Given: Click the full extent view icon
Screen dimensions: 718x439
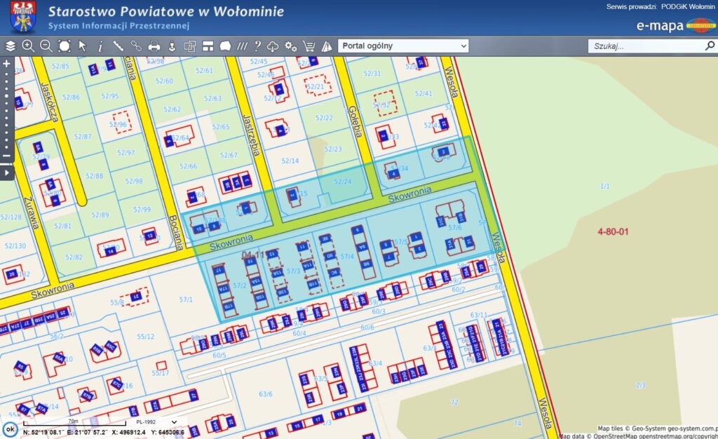Looking at the screenshot, I should pyautogui.click(x=65, y=46).
